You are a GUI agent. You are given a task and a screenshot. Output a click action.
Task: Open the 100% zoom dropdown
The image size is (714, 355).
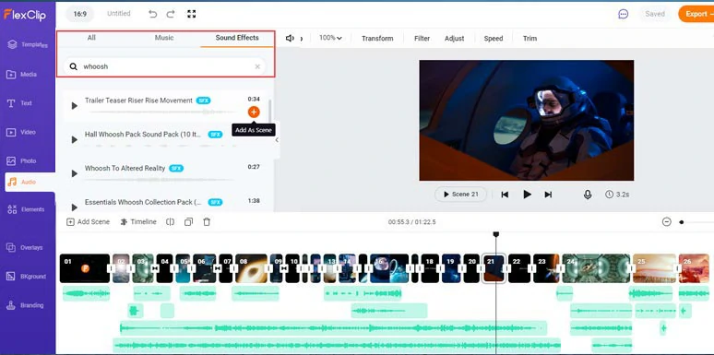[330, 38]
